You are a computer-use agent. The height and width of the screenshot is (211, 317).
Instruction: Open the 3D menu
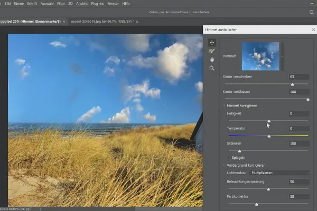(x=70, y=4)
